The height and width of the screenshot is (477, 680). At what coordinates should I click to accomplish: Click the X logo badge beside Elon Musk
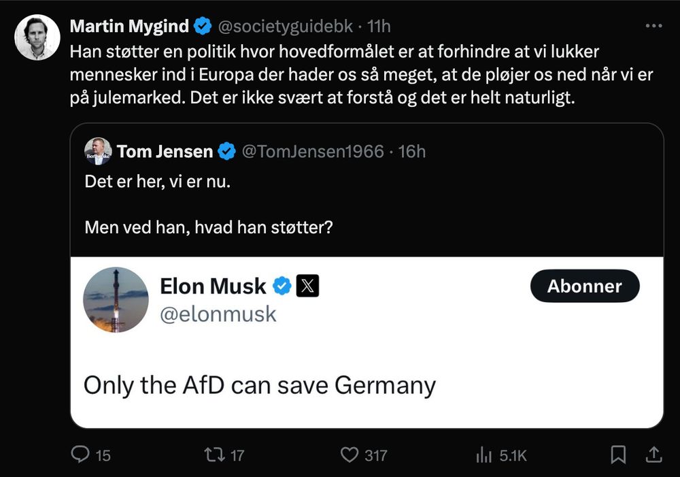click(x=307, y=286)
